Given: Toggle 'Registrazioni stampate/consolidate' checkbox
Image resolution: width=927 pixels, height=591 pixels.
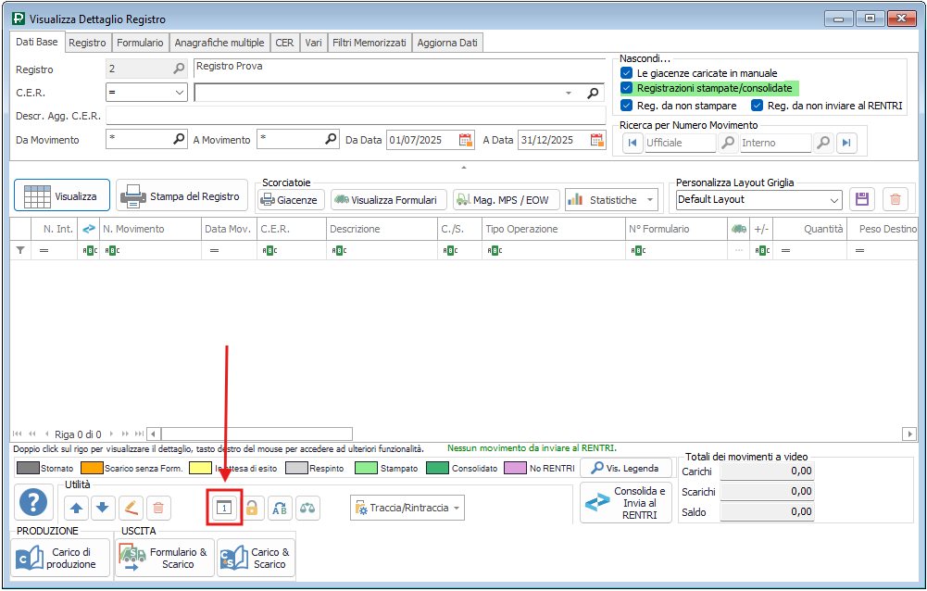Looking at the screenshot, I should 627,88.
